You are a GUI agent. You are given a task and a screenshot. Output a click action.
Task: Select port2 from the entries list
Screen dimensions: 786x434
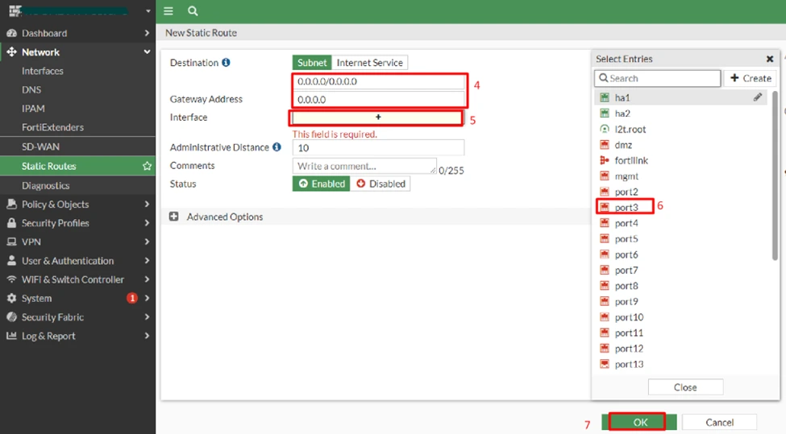[x=680, y=192]
